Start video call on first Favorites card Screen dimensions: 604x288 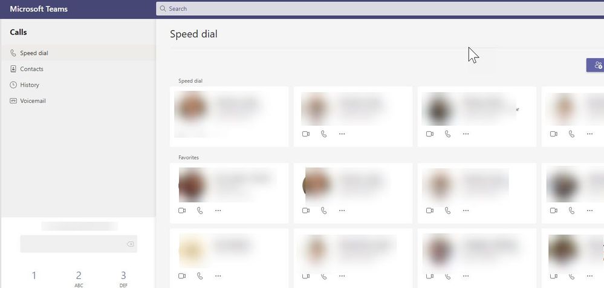point(182,211)
